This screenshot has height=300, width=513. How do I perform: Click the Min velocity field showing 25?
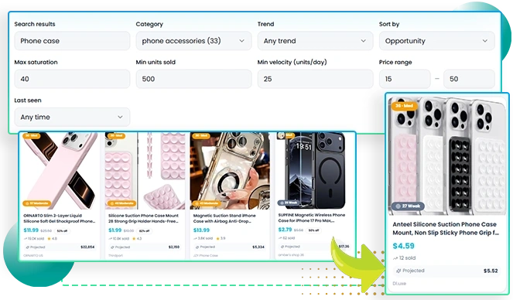pos(315,79)
